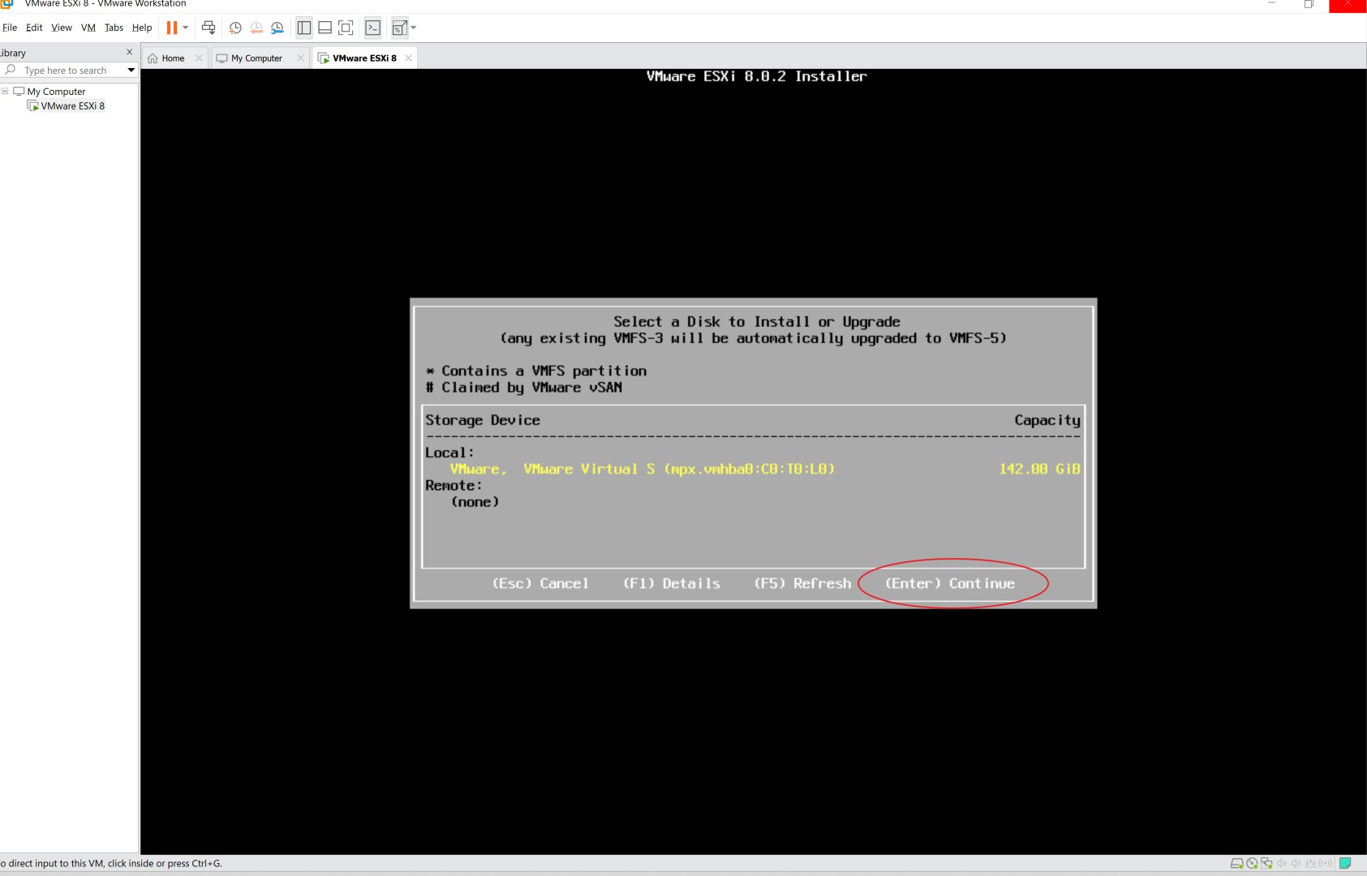The height and width of the screenshot is (876, 1367).
Task: Click the CD/DVD drive status icon
Action: click(x=1252, y=863)
